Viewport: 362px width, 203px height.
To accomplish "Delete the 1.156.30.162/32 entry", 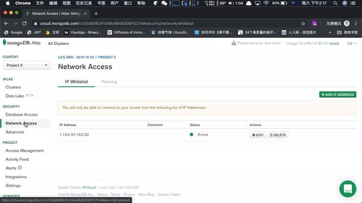I will tap(278, 135).
